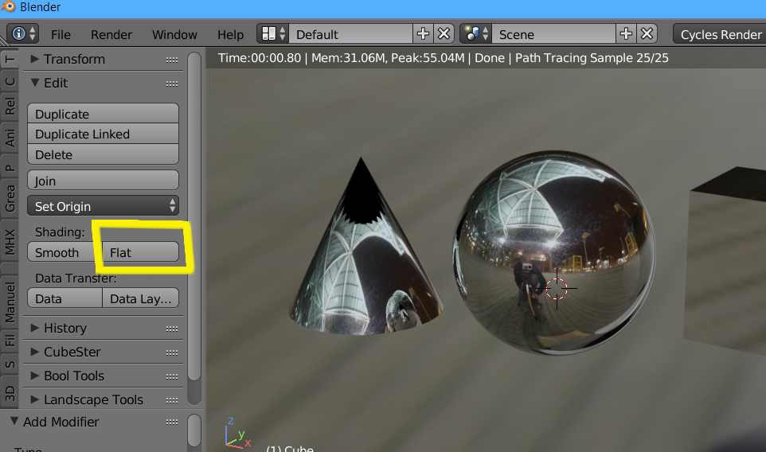
Task: Collapse the Add Modifier panel
Action: 14,421
